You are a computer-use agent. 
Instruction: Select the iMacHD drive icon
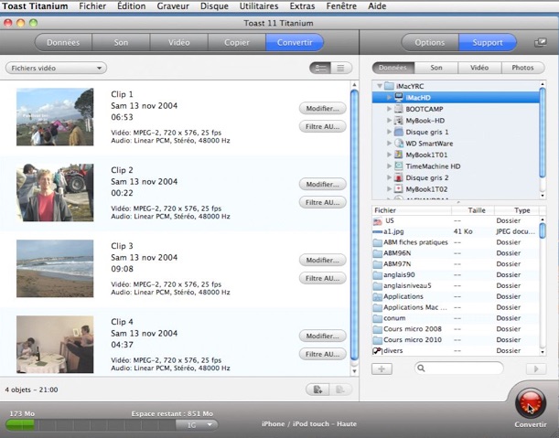click(399, 97)
